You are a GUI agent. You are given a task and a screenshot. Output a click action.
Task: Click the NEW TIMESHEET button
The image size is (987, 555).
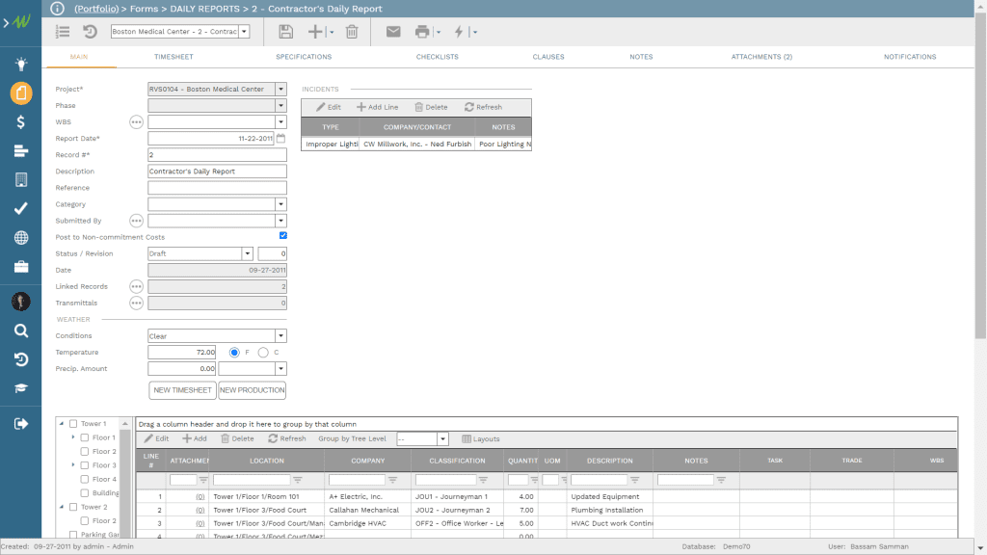182,390
